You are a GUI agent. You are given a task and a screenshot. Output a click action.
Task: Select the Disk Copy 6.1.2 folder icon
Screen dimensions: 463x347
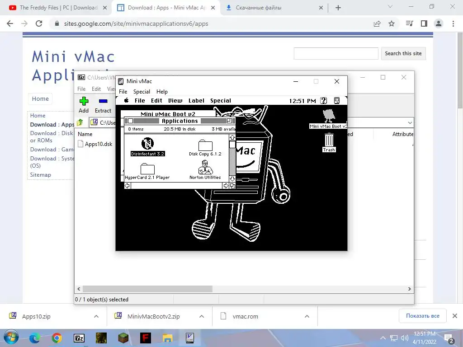pyautogui.click(x=205, y=145)
